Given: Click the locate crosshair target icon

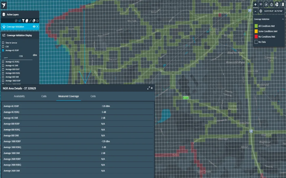Looking at the screenshot, I should click(261, 11).
